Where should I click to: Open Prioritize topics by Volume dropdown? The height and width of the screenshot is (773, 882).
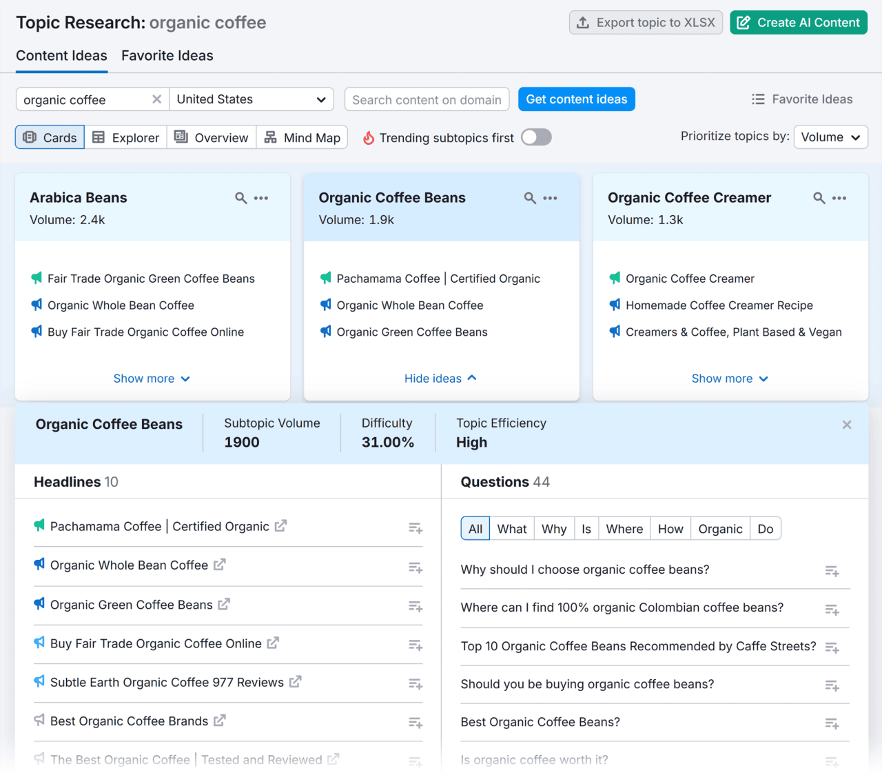click(x=830, y=137)
